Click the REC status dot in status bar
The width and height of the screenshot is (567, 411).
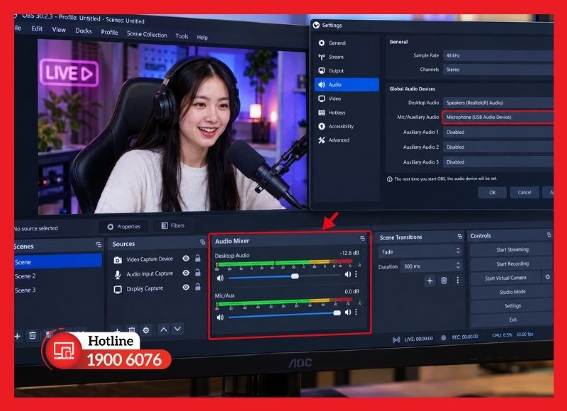(444, 337)
